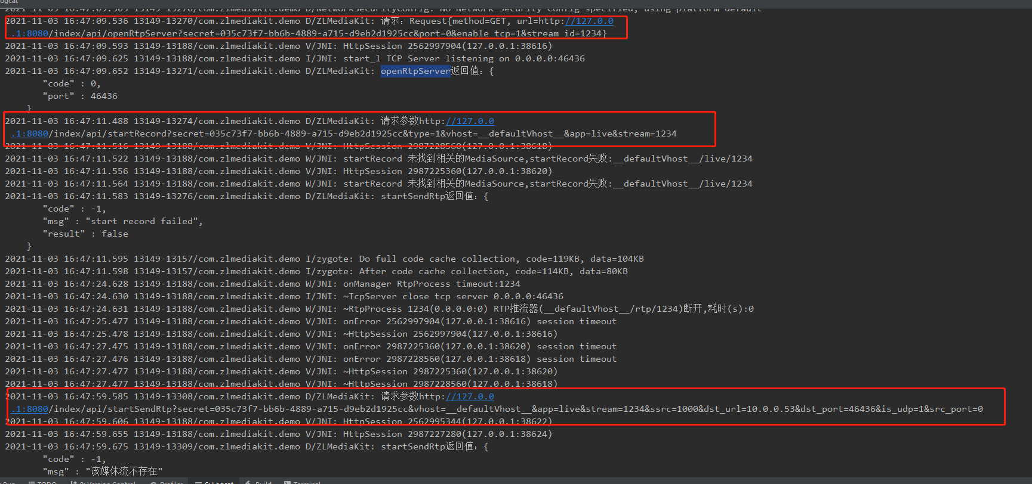Image resolution: width=1032 pixels, height=484 pixels.
Task: Click 'onManager RtpProcess timeout:1234' line
Action: [263, 284]
